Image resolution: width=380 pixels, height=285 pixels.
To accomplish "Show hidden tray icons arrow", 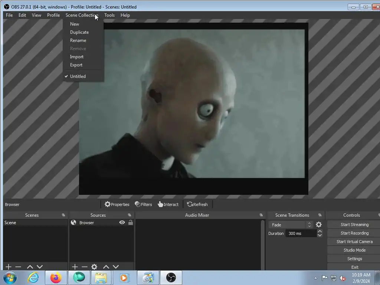I will pyautogui.click(x=315, y=278).
